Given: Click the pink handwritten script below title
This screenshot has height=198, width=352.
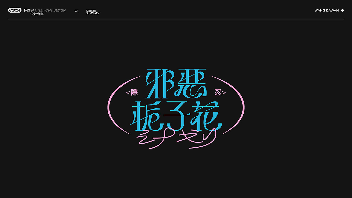Looking at the screenshot, I should coord(176,139).
